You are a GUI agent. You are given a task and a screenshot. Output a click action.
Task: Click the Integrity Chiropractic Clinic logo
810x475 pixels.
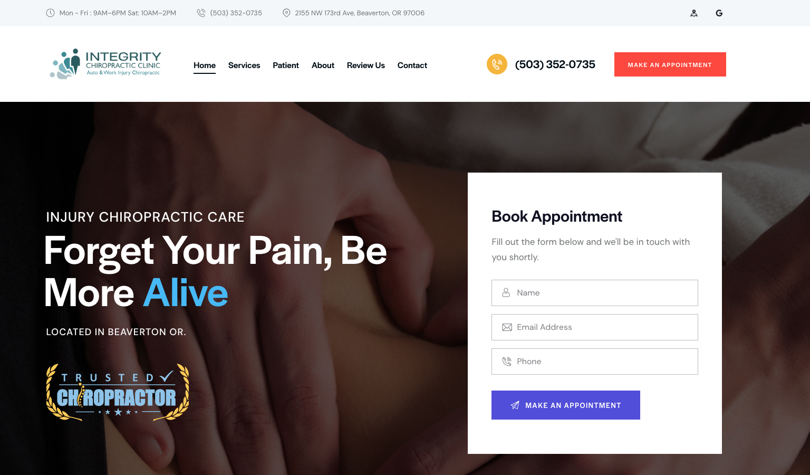pyautogui.click(x=105, y=64)
